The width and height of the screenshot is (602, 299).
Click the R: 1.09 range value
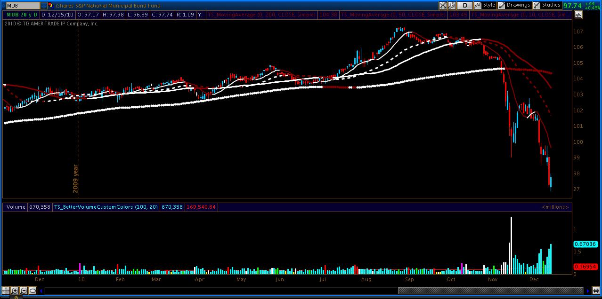[186, 15]
